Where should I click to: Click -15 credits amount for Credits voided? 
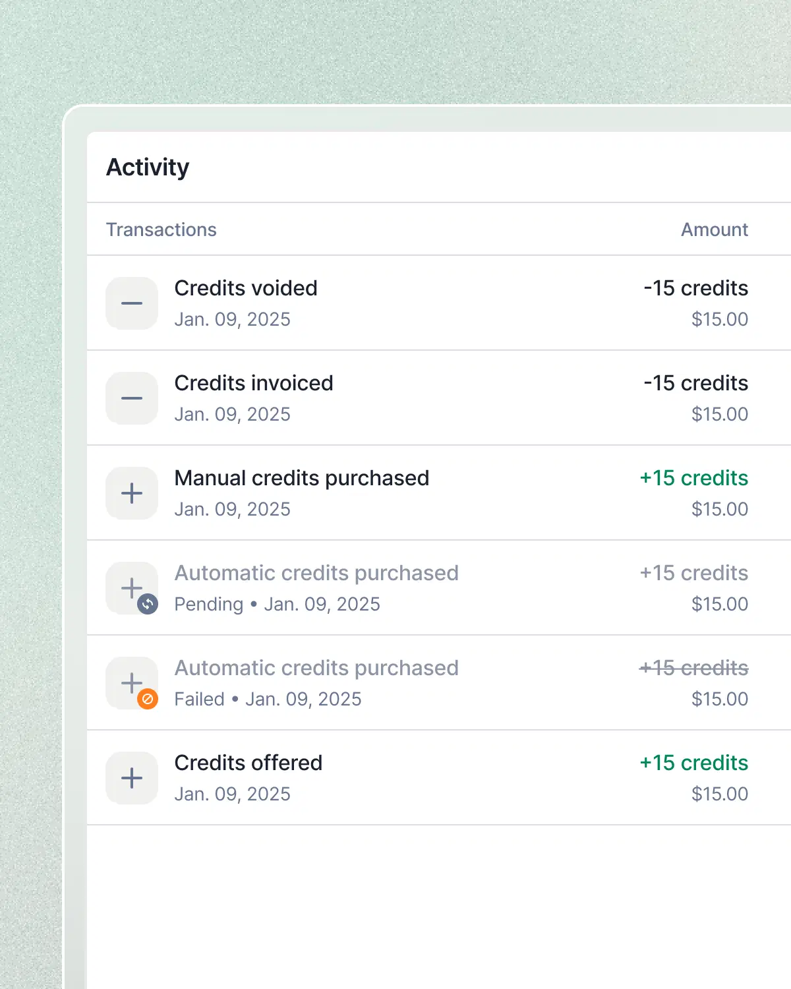[x=696, y=288]
